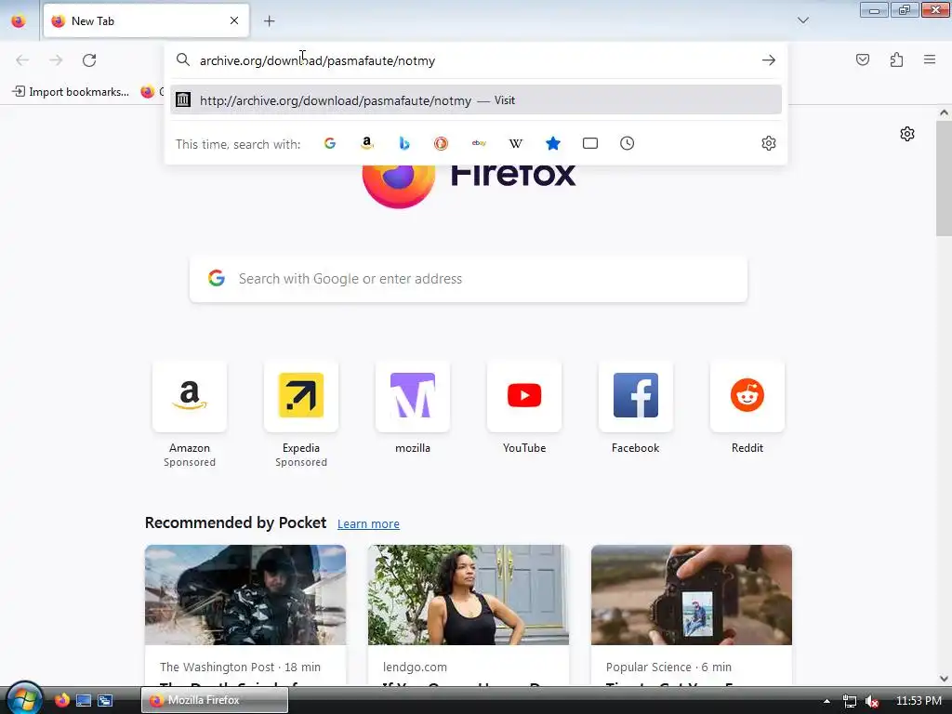Search this time with Amazon
The image size is (952, 714).
coord(366,143)
